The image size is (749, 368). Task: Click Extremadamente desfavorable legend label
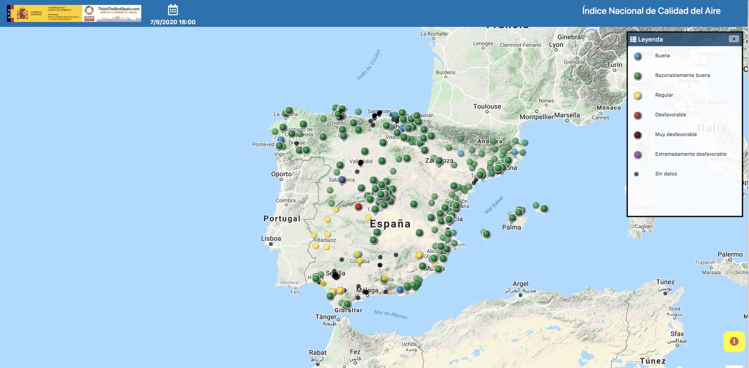690,154
